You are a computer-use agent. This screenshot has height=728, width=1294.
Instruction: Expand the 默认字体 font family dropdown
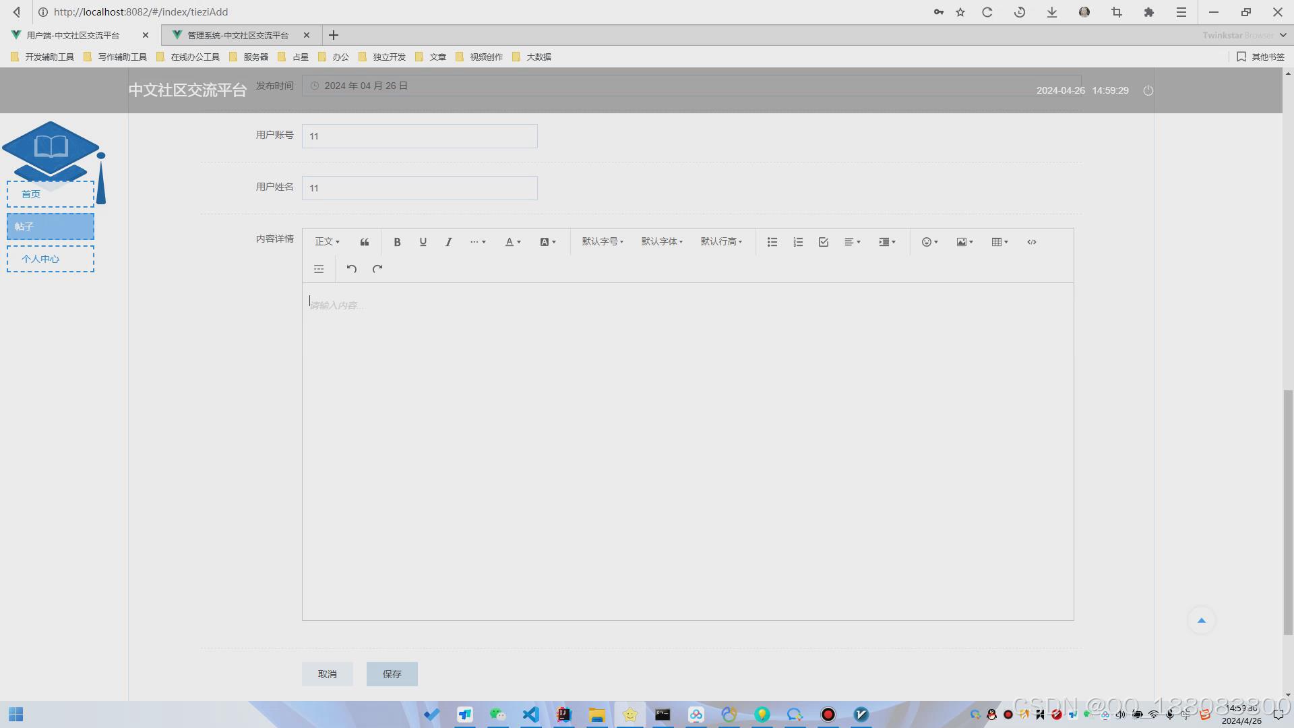[x=662, y=242]
